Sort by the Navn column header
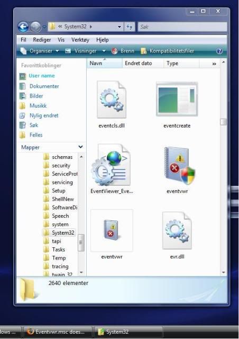Viewport: 239px width, 339px height. coord(105,64)
